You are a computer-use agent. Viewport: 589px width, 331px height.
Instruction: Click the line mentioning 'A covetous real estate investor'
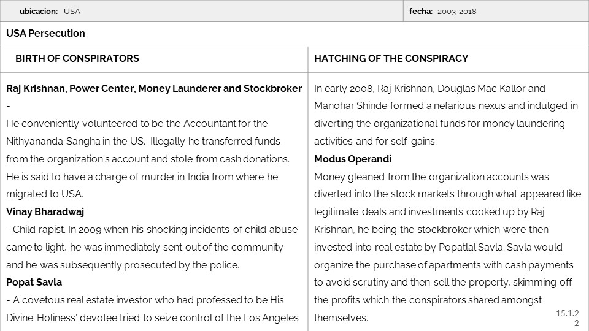145,300
